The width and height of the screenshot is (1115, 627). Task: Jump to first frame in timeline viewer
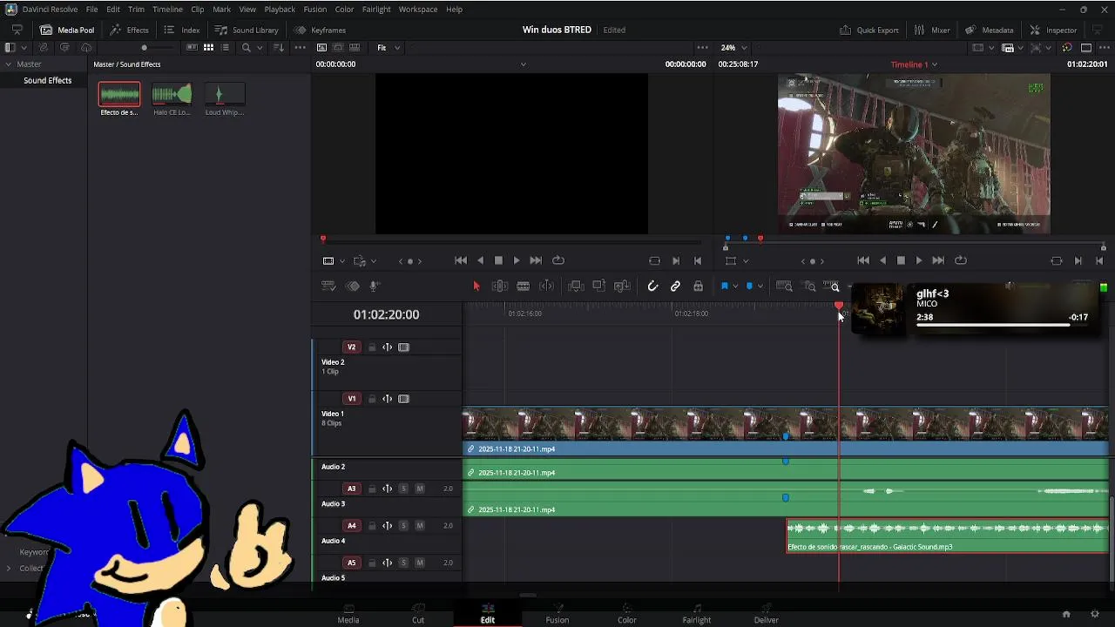[863, 260]
